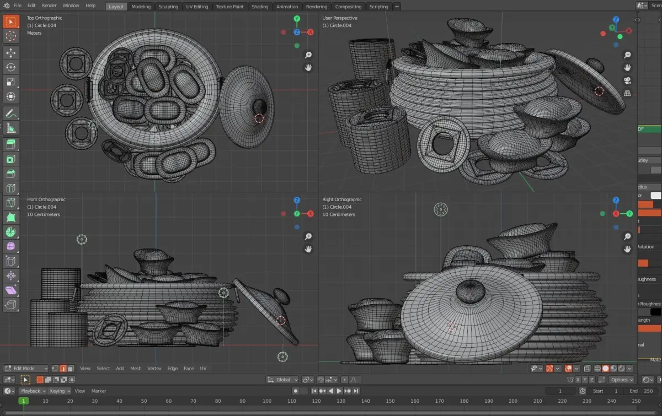The height and width of the screenshot is (416, 662).
Task: Open the Mesh menu in viewport header
Action: point(136,368)
